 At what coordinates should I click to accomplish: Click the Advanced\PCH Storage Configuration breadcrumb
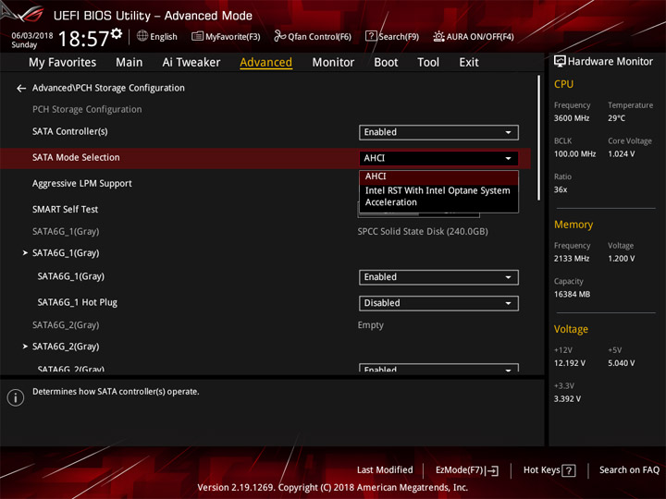tap(108, 88)
